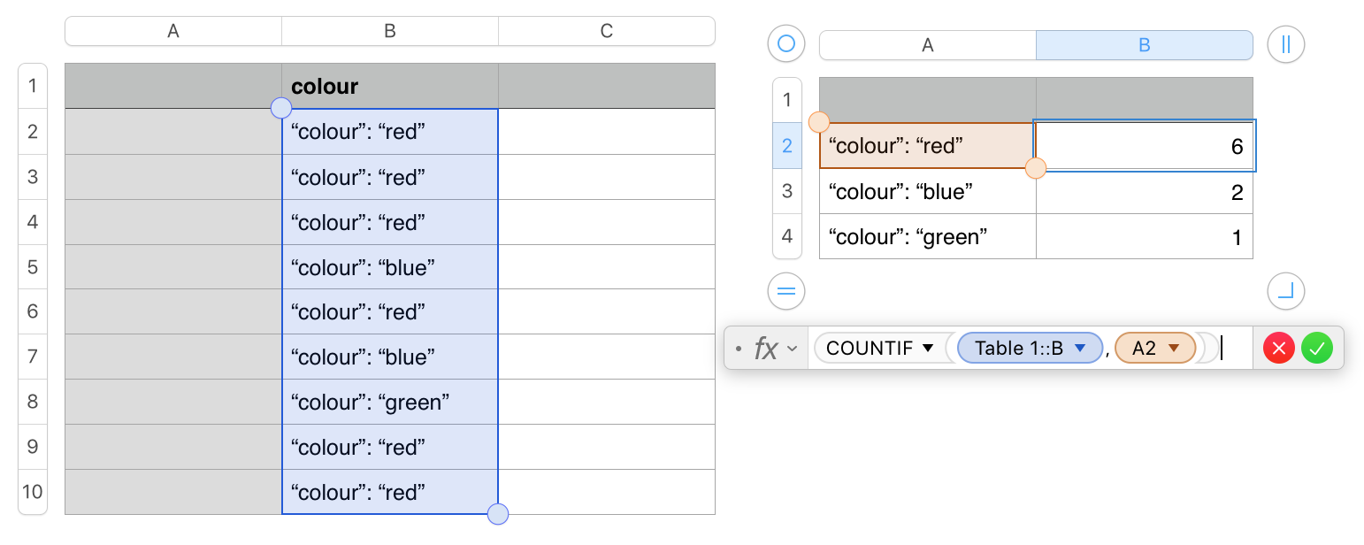Click the table select handle circle
The image size is (1364, 545).
(x=785, y=43)
